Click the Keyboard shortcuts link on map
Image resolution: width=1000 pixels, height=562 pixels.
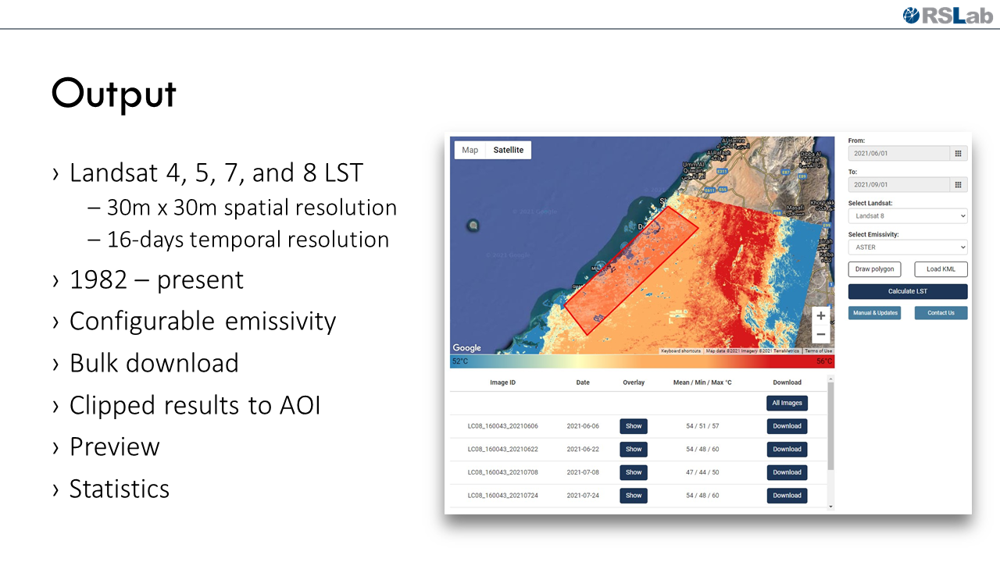(681, 351)
